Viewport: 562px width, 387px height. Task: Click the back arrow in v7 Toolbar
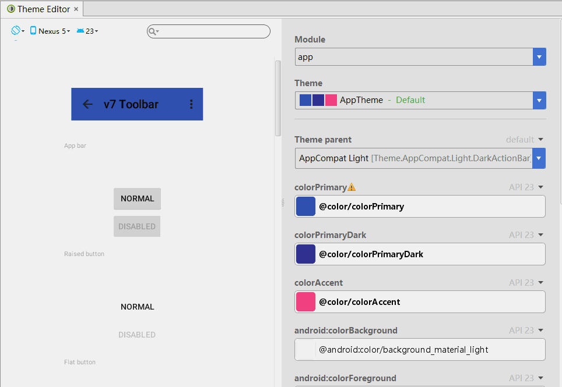click(87, 104)
